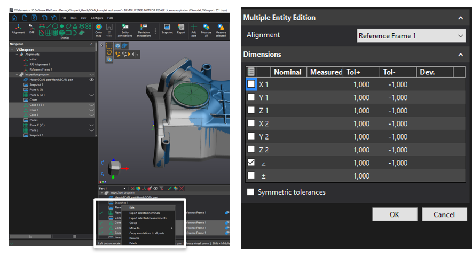Collapse the Dimensions section
The image size is (472, 255).
pos(460,55)
